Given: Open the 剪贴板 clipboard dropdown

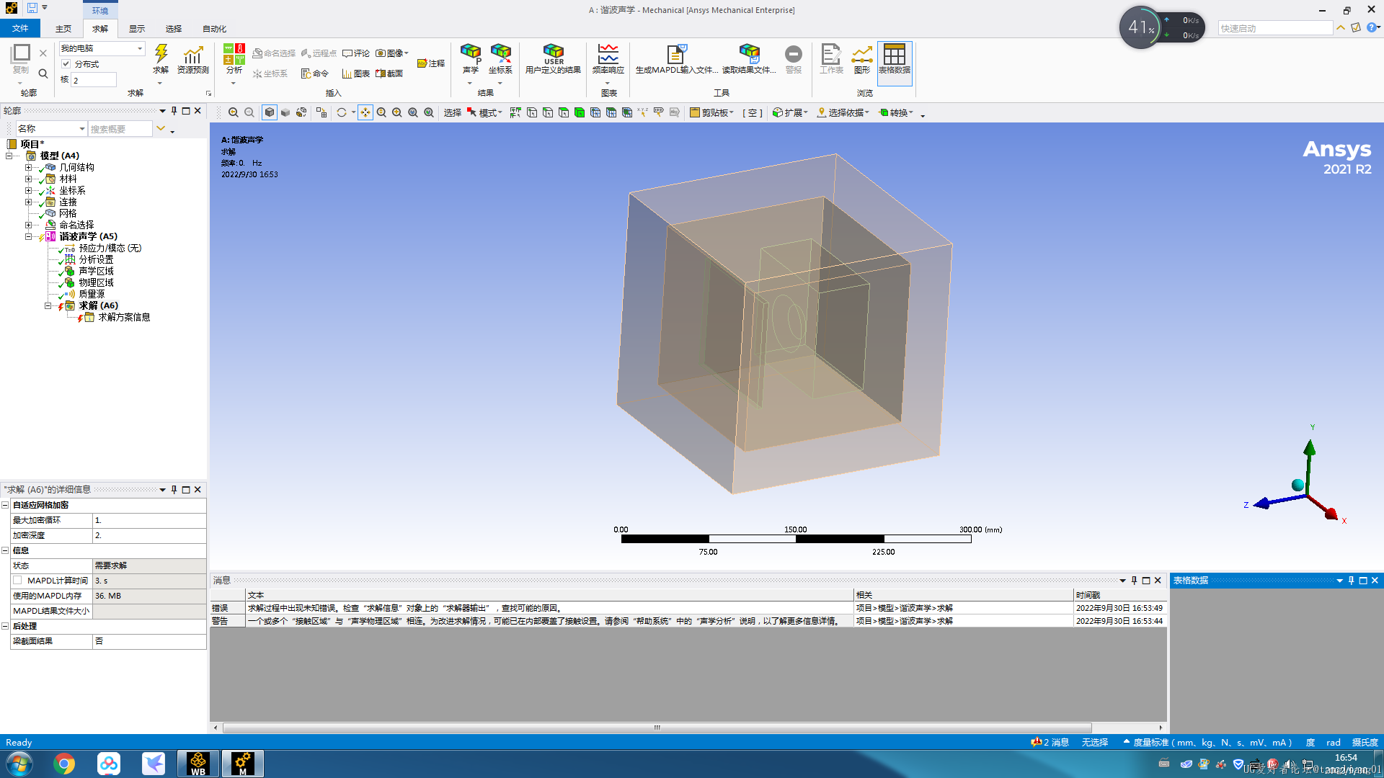Looking at the screenshot, I should tap(712, 112).
